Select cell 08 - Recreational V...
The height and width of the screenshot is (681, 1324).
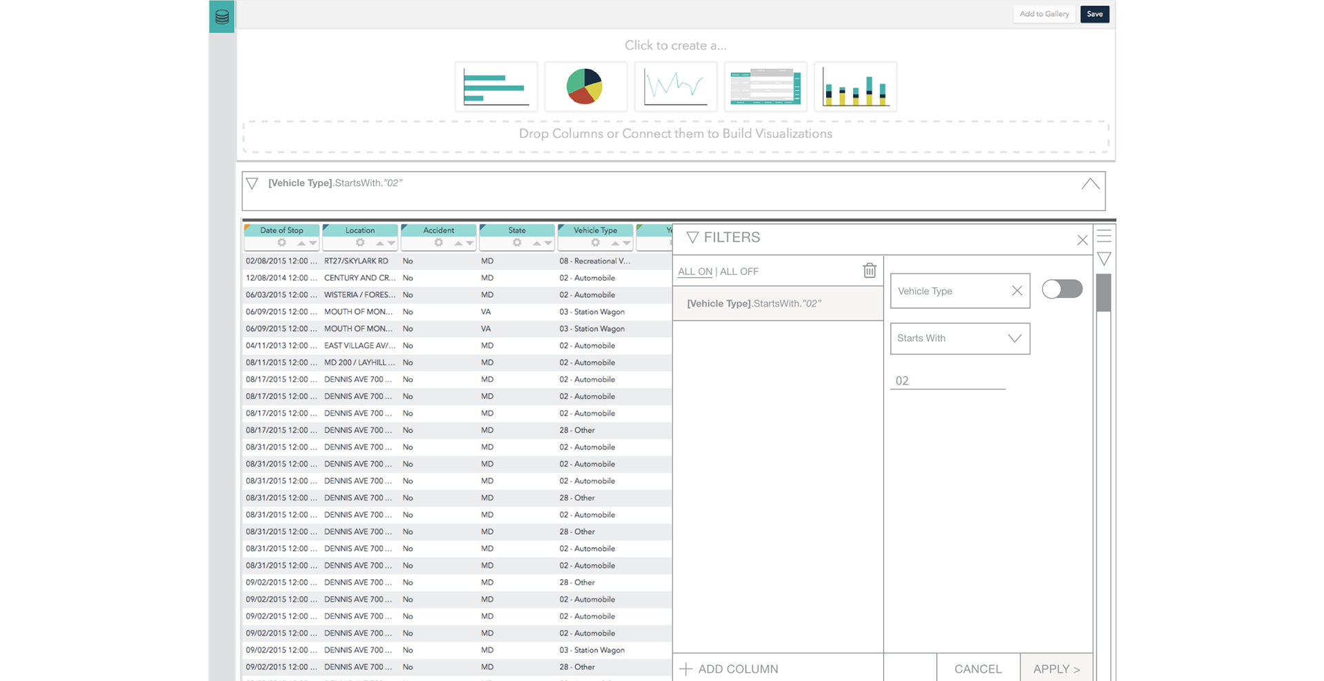point(594,261)
